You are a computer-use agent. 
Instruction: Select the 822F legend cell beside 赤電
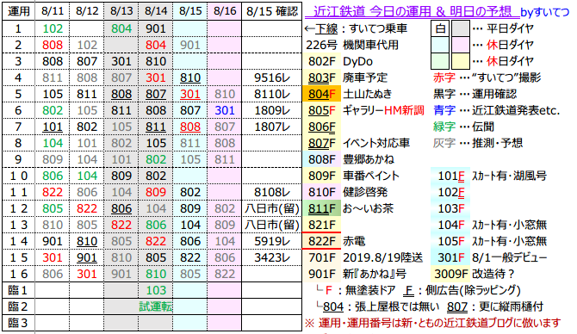click(321, 241)
